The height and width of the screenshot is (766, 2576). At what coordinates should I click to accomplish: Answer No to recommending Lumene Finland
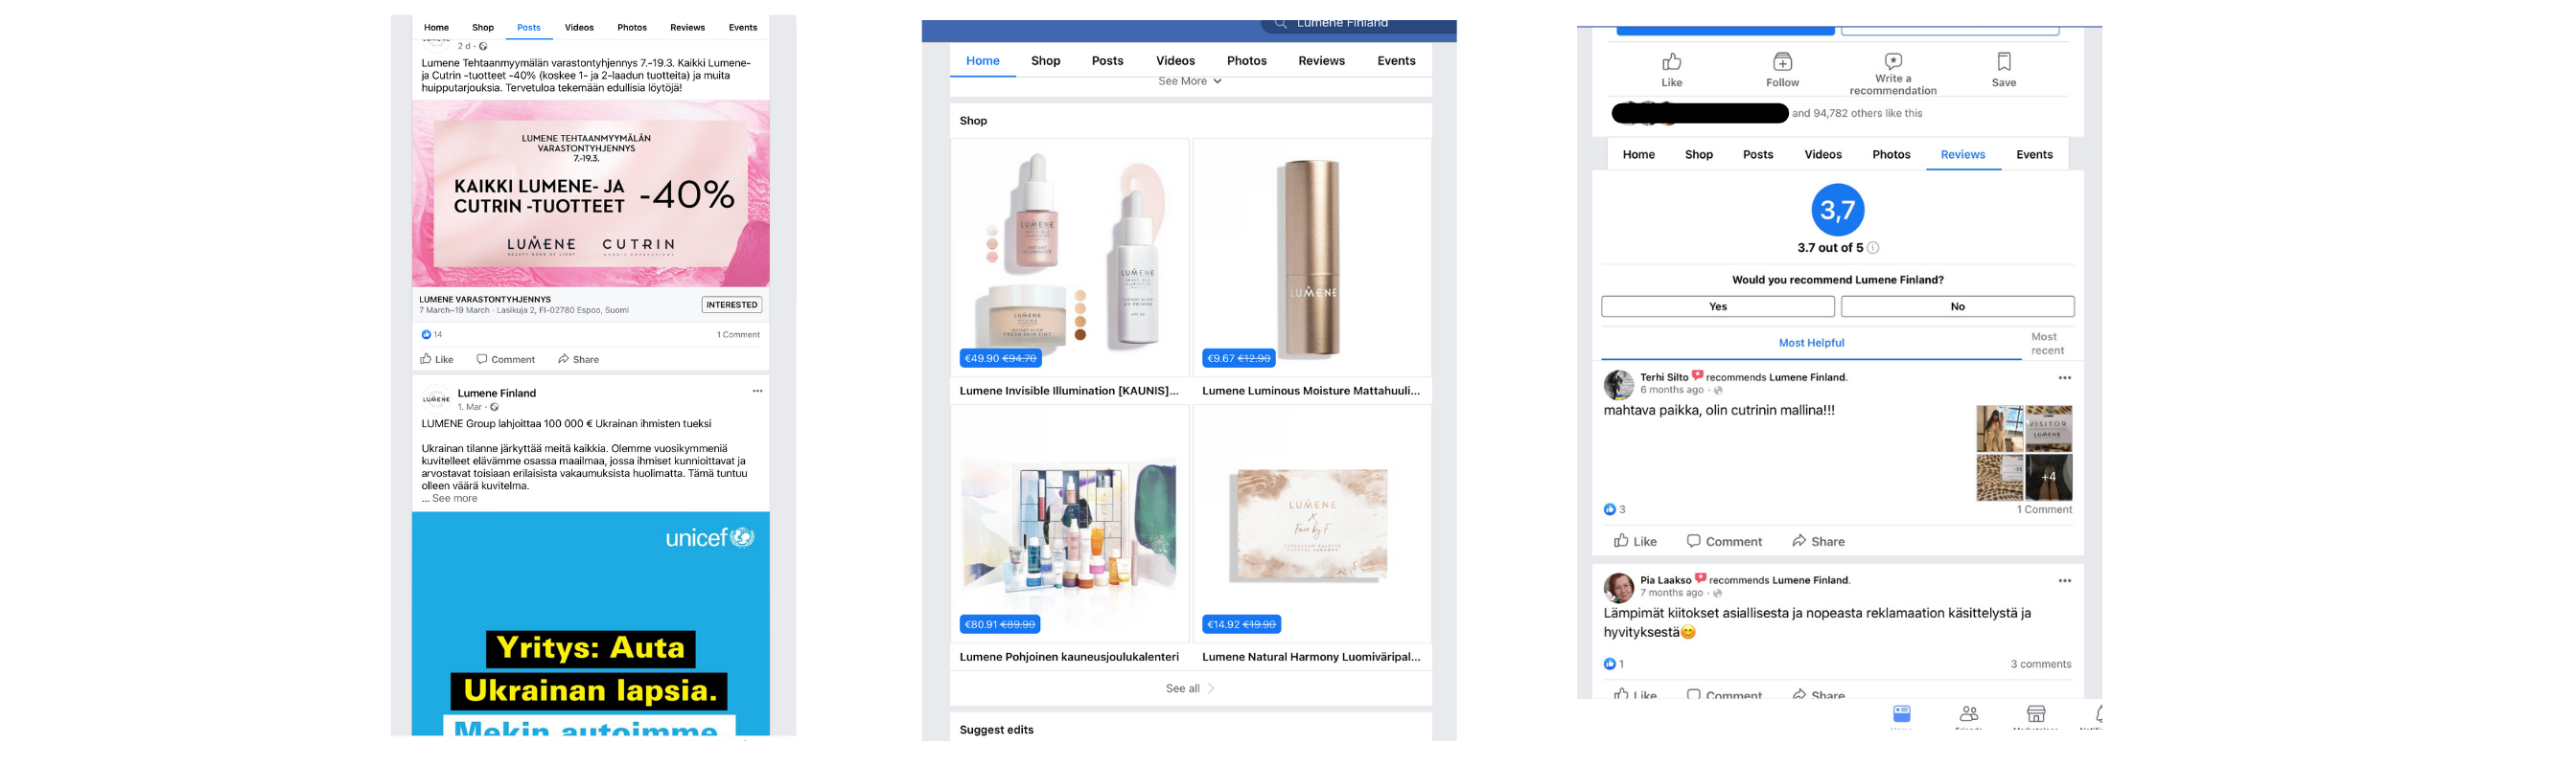[1957, 306]
